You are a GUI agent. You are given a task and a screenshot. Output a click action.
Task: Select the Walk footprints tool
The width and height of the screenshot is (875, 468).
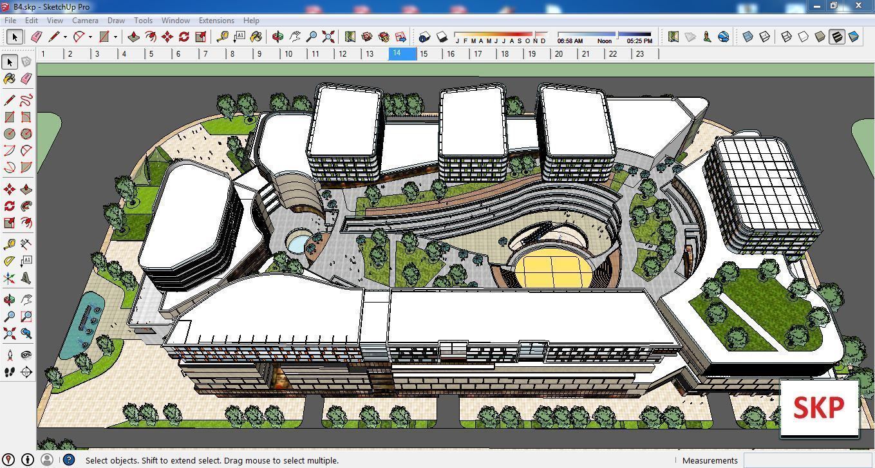click(x=9, y=372)
